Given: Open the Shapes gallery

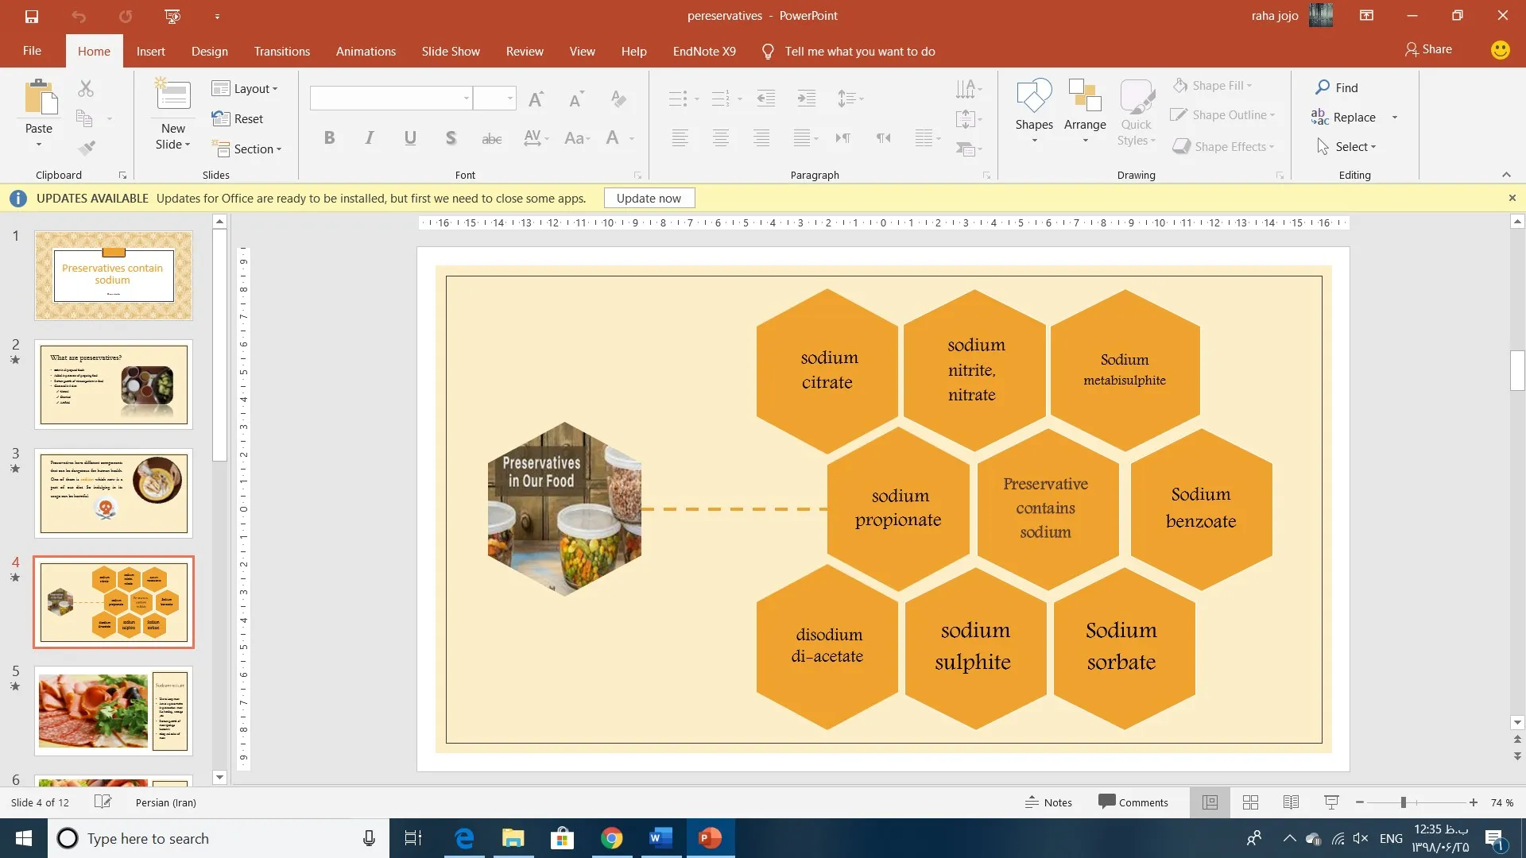Looking at the screenshot, I should pos(1033,98).
